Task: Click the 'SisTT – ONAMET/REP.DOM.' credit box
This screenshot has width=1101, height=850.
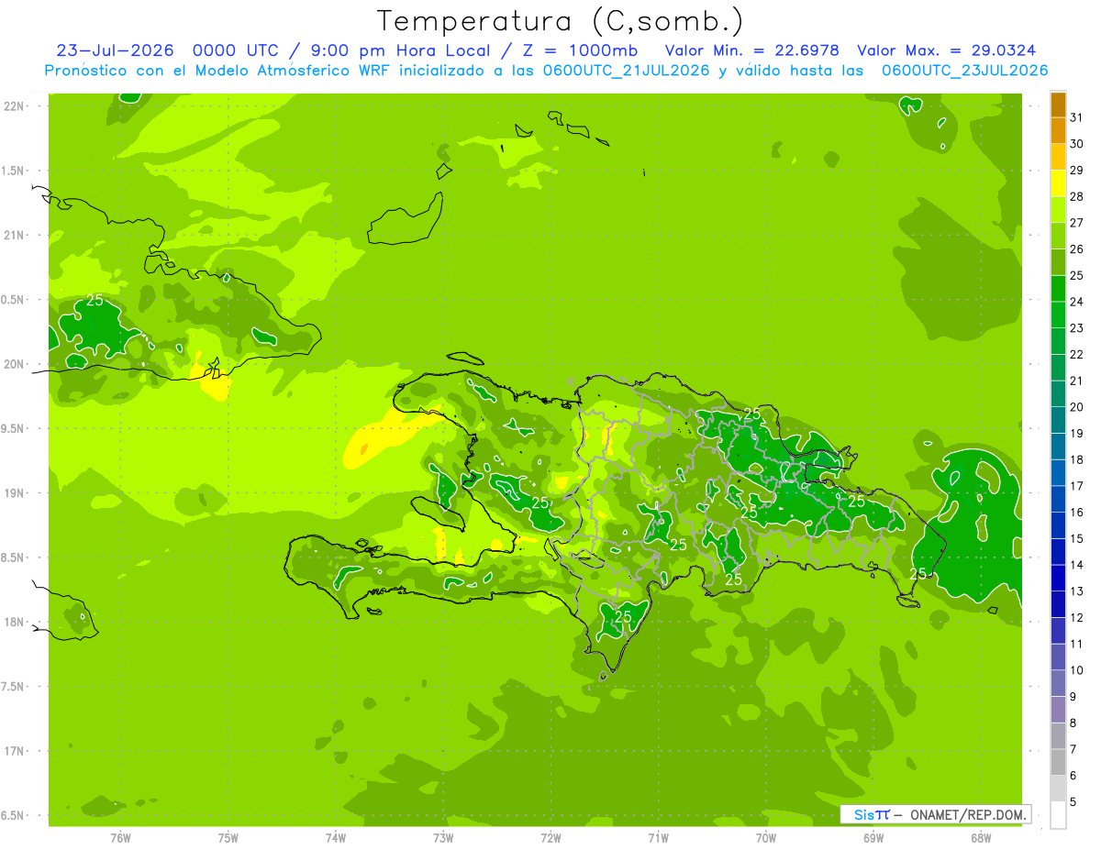Action: tap(936, 814)
